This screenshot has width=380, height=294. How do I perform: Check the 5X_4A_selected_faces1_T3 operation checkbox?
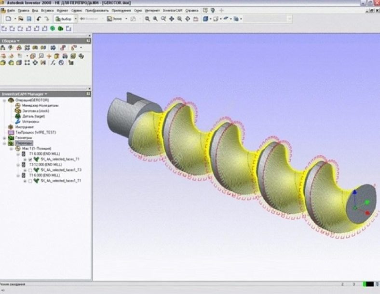(30, 170)
